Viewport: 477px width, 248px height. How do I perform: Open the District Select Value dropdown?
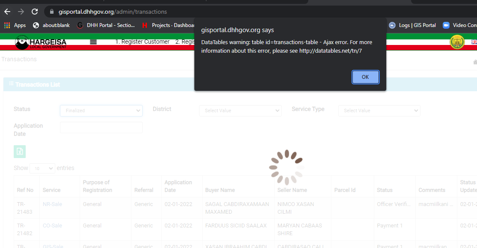(240, 111)
